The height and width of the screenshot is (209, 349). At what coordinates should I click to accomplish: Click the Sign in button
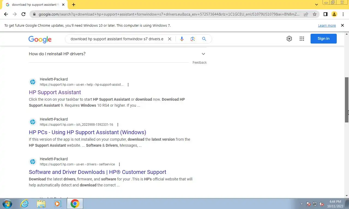(x=323, y=39)
